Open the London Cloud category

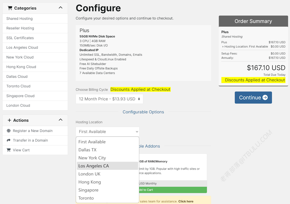[x=35, y=105]
